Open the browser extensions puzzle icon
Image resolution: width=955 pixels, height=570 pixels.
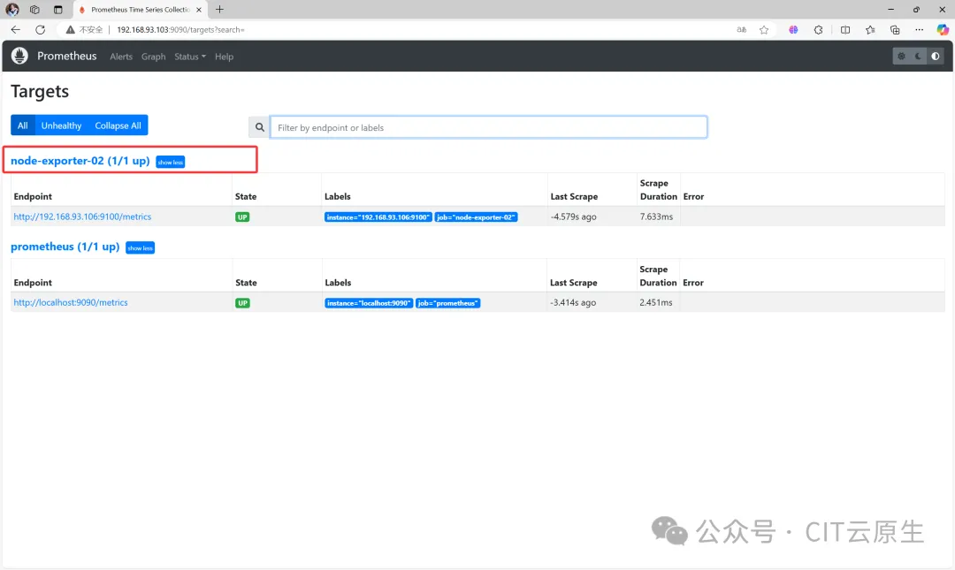(x=819, y=29)
